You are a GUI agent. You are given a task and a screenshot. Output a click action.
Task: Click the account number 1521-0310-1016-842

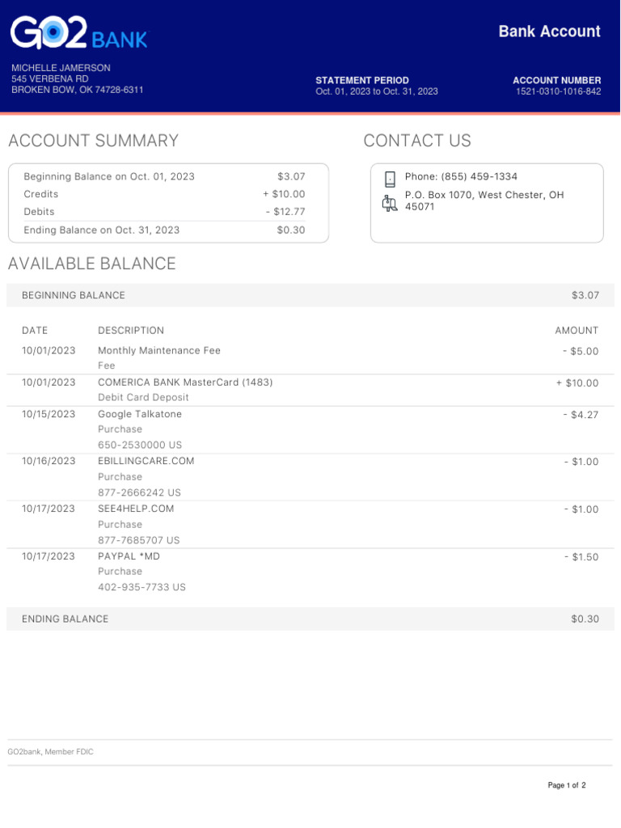(x=558, y=91)
